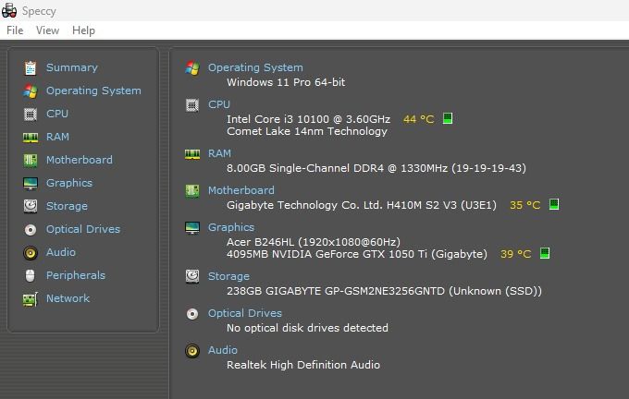Click the Intel Core i3 10100 text
The height and width of the screenshot is (399, 629).
pos(308,119)
